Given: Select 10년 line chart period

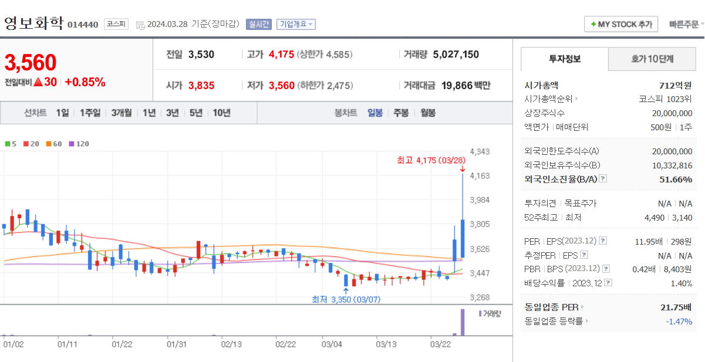Looking at the screenshot, I should click(x=221, y=113).
